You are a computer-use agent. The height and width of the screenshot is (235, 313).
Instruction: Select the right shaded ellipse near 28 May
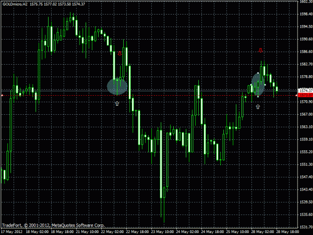point(258,85)
